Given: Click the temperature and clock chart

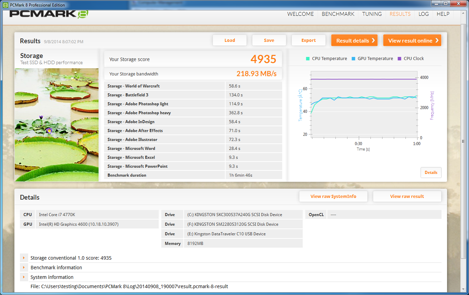Looking at the screenshot, I should (364, 104).
